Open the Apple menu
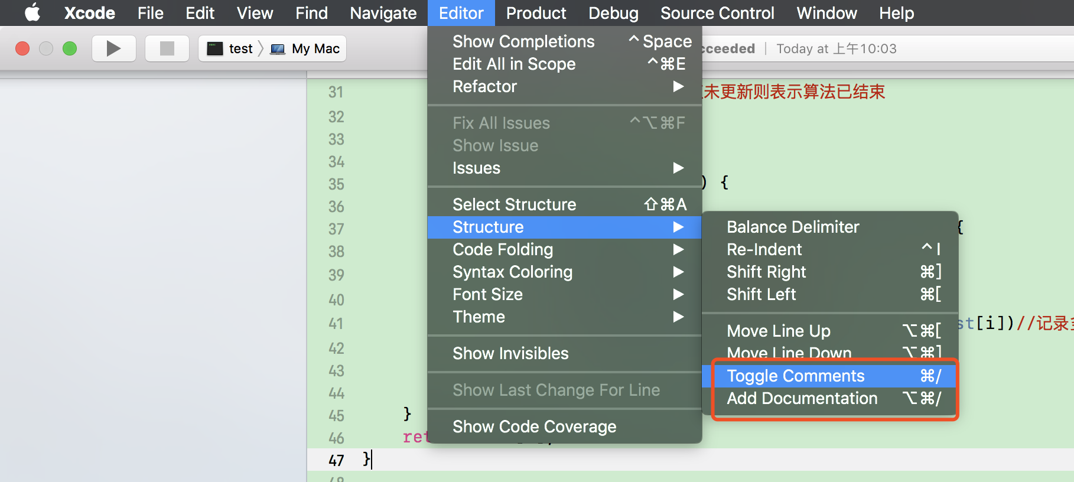1074x482 pixels. click(32, 12)
